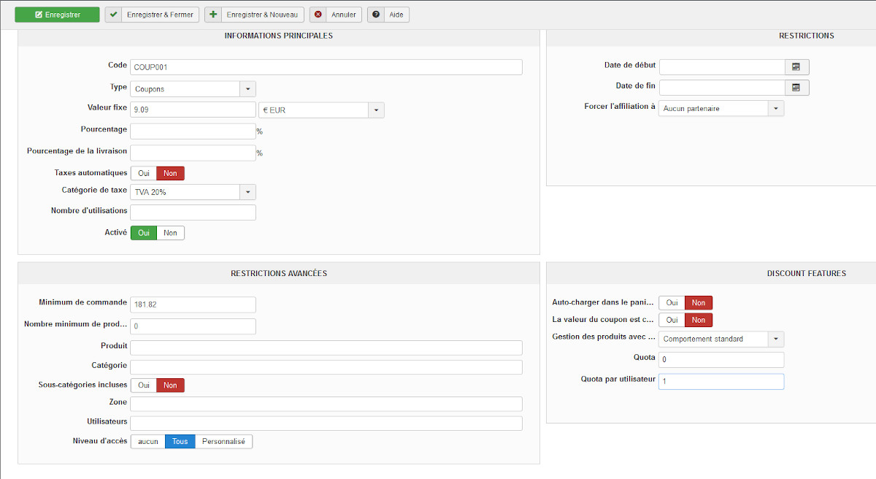Focus the Minimum de commande field
The image size is (876, 479).
click(x=193, y=304)
